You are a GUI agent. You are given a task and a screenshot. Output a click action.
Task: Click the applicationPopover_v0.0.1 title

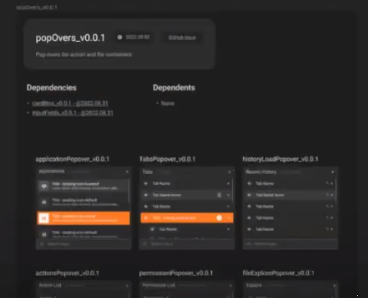click(x=72, y=159)
